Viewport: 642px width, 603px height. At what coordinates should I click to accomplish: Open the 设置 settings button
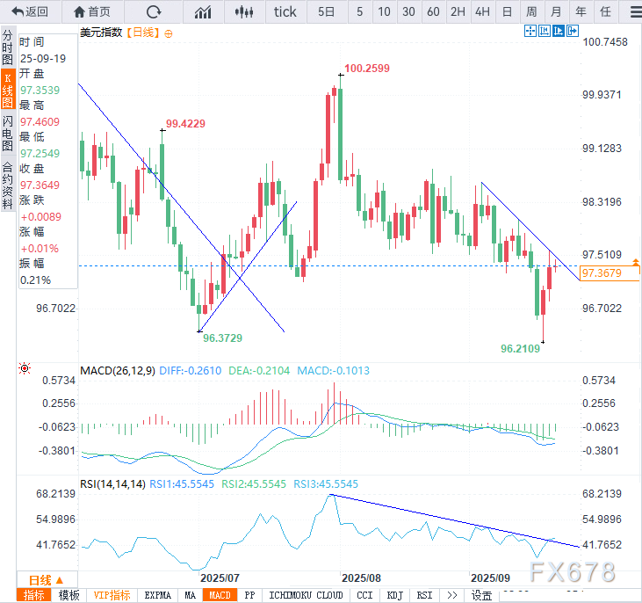(x=481, y=595)
